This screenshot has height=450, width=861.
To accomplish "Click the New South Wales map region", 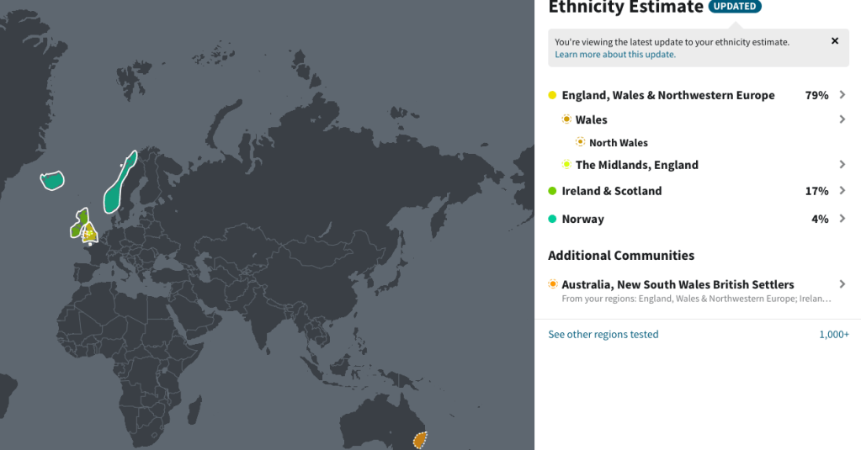I will (419, 439).
